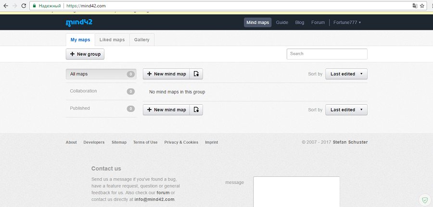This screenshot has width=433, height=207.
Task: Switch to the Liked maps tab
Action: [x=112, y=40]
